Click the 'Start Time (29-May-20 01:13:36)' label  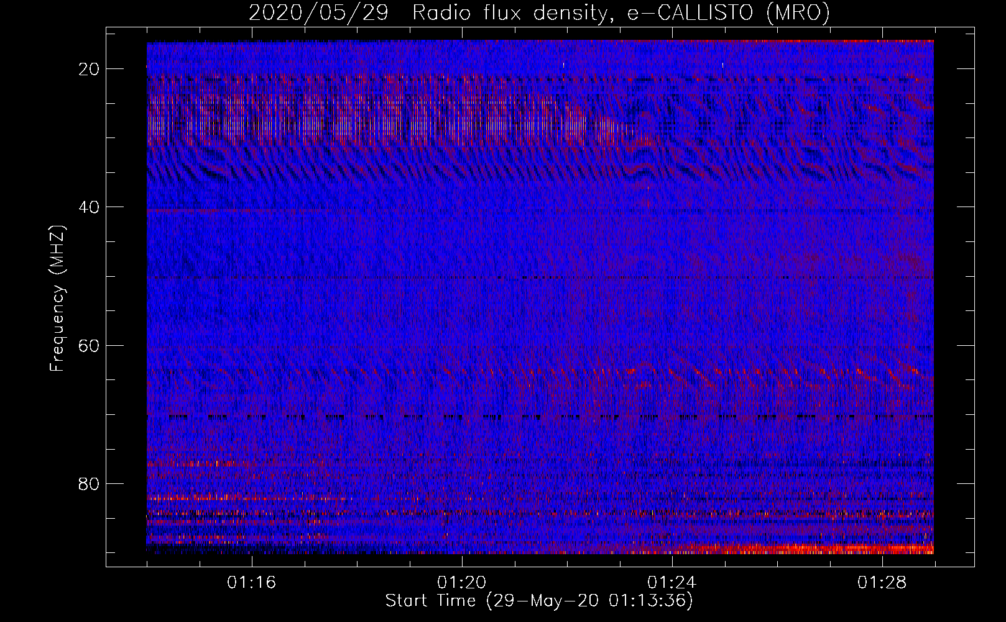tap(539, 601)
